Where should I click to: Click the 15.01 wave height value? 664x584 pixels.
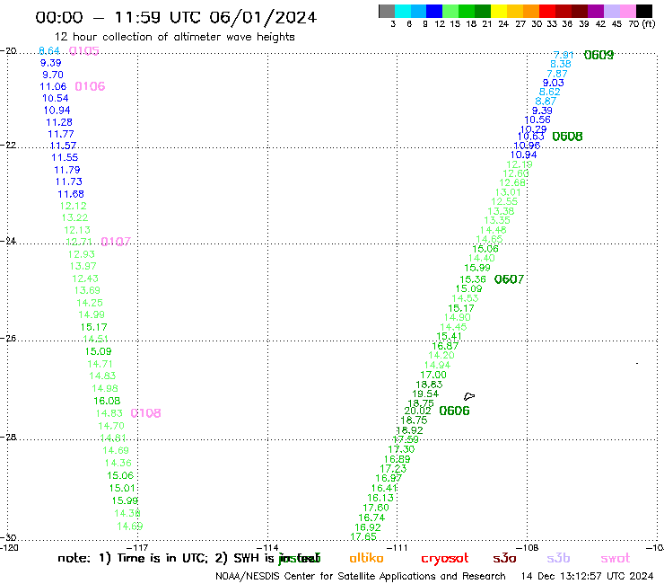click(x=122, y=488)
